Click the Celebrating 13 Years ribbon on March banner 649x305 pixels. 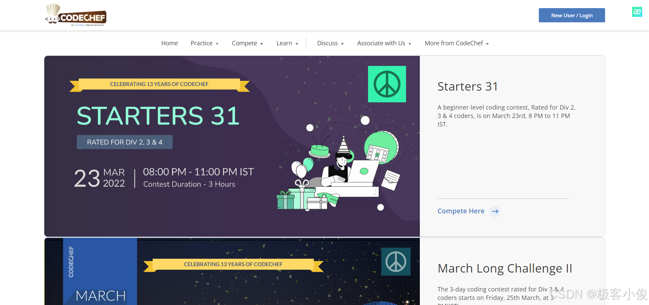pyautogui.click(x=233, y=265)
